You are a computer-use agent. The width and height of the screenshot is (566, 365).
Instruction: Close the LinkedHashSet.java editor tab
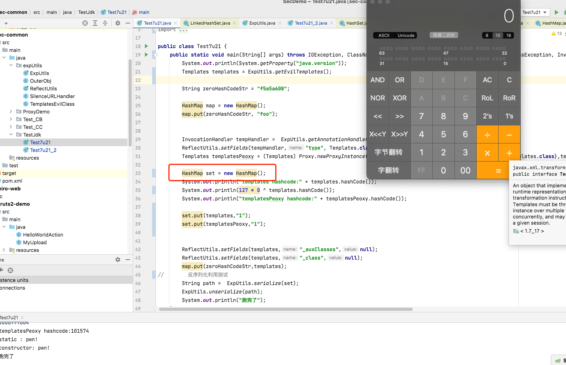pyautogui.click(x=234, y=23)
